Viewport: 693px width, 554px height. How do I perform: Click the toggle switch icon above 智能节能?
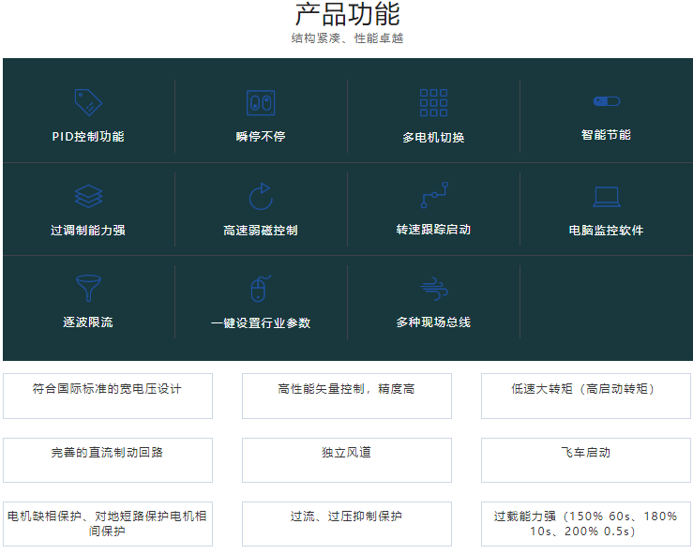[x=606, y=101]
